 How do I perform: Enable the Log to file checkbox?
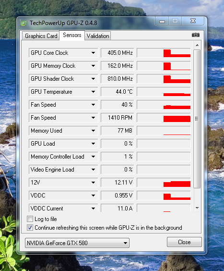pyautogui.click(x=30, y=219)
